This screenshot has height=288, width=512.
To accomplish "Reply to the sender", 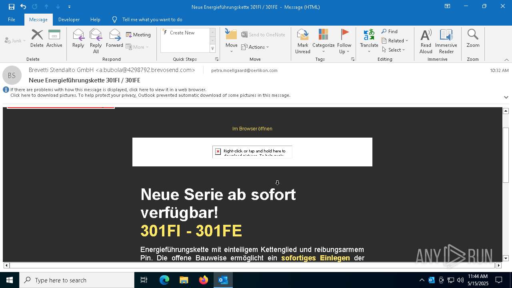I will (x=78, y=38).
